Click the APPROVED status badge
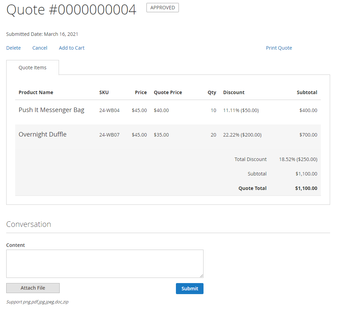This screenshot has width=337, height=311. point(162,8)
